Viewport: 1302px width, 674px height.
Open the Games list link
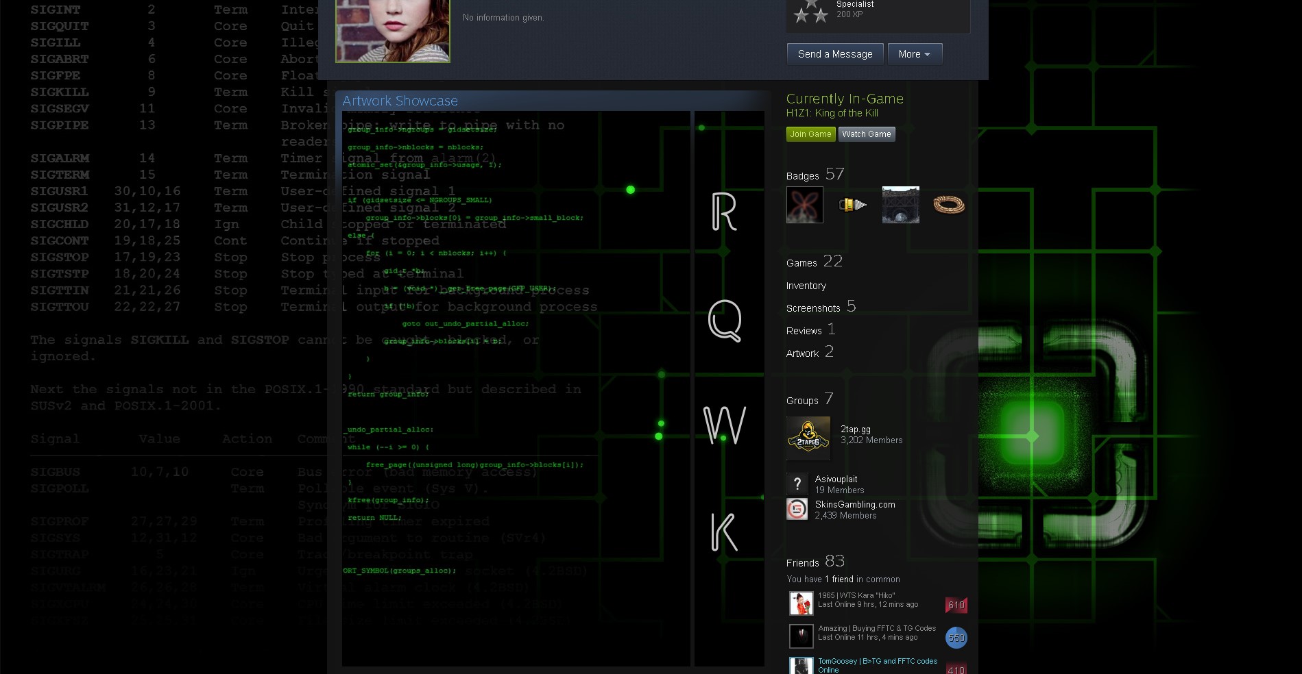pos(815,262)
